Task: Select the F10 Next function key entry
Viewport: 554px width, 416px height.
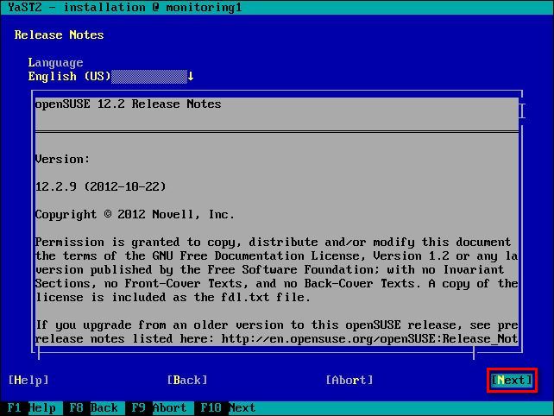Action: tap(228, 408)
